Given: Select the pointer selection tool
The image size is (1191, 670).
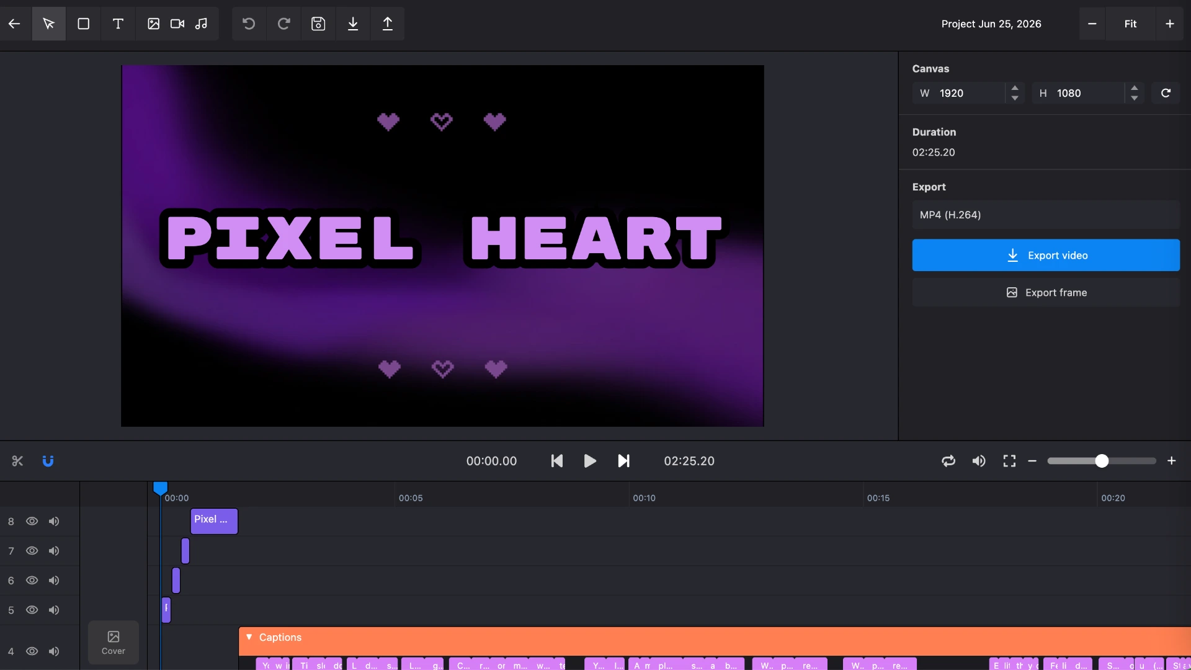Looking at the screenshot, I should (48, 24).
